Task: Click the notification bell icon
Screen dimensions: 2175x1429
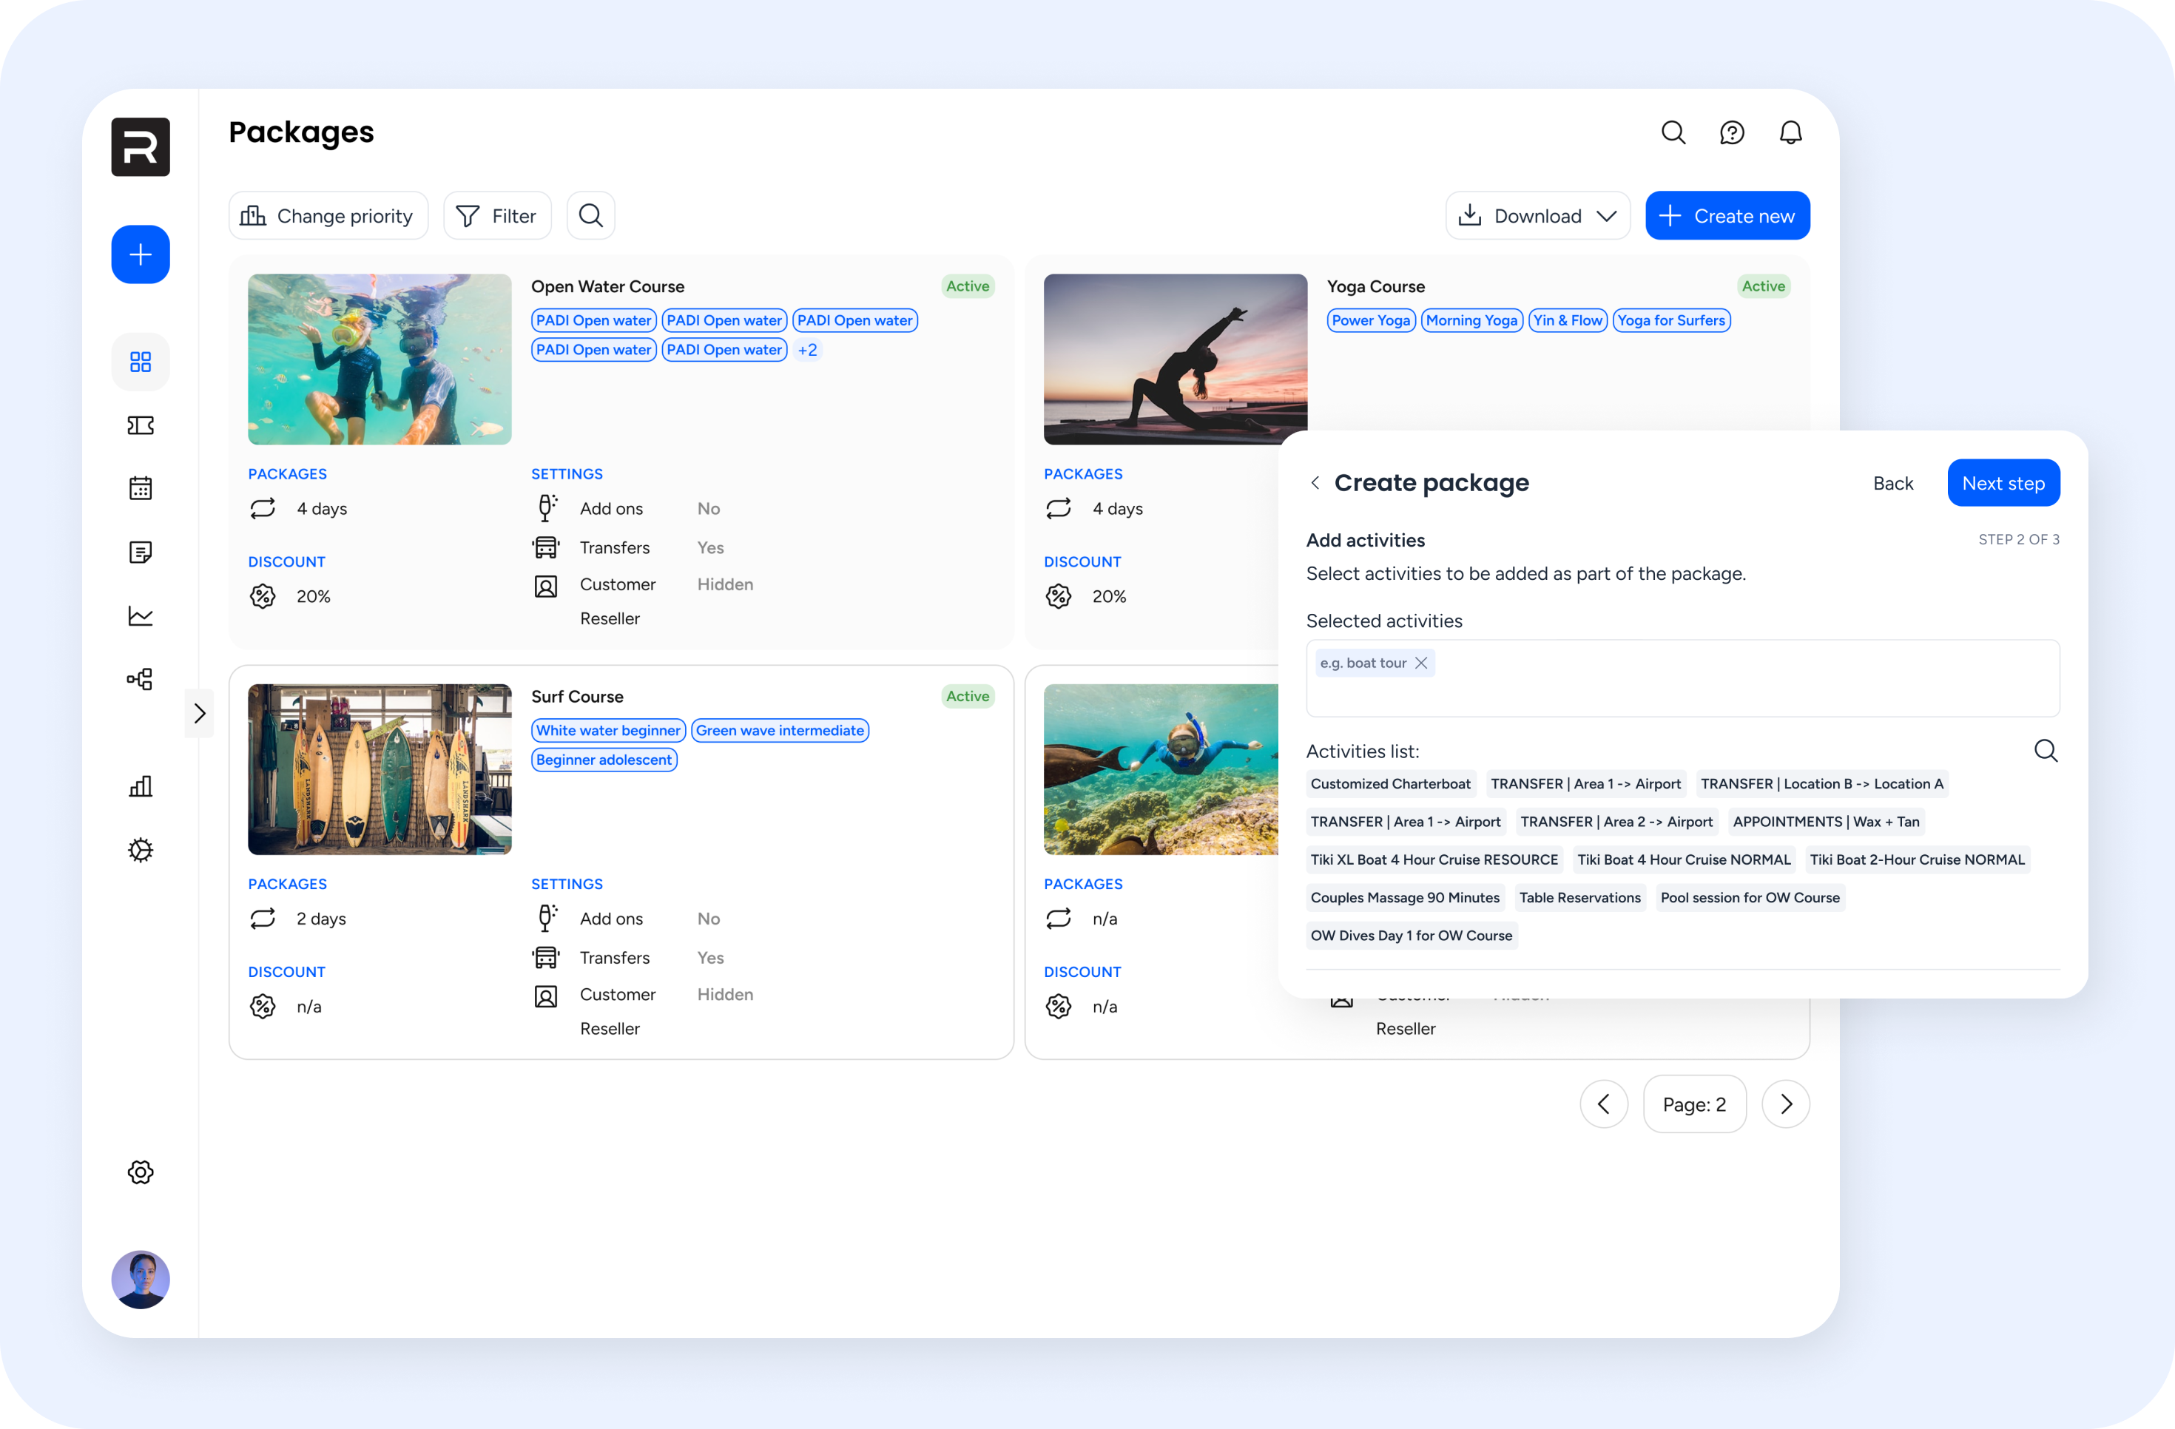Action: coord(1790,133)
